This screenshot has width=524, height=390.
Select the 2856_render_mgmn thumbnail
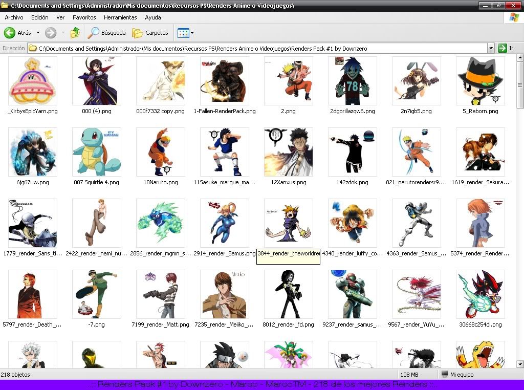coord(160,223)
